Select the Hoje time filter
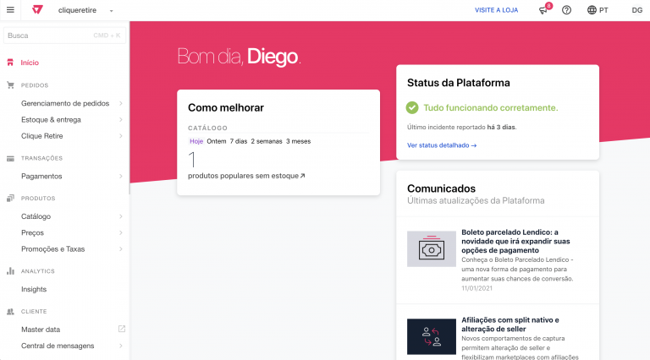Viewport: 650px width, 360px height. (196, 141)
